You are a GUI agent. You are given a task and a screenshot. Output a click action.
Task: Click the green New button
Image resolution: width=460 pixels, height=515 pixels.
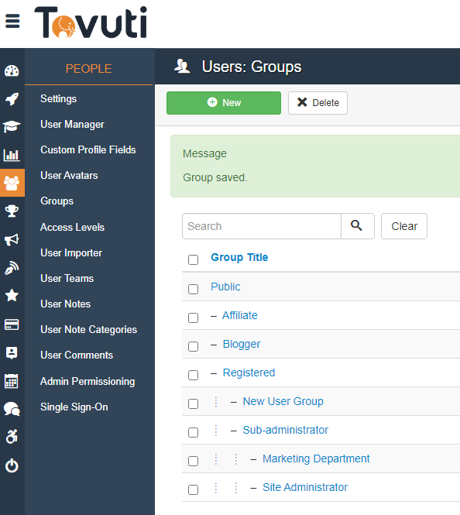[x=224, y=103]
